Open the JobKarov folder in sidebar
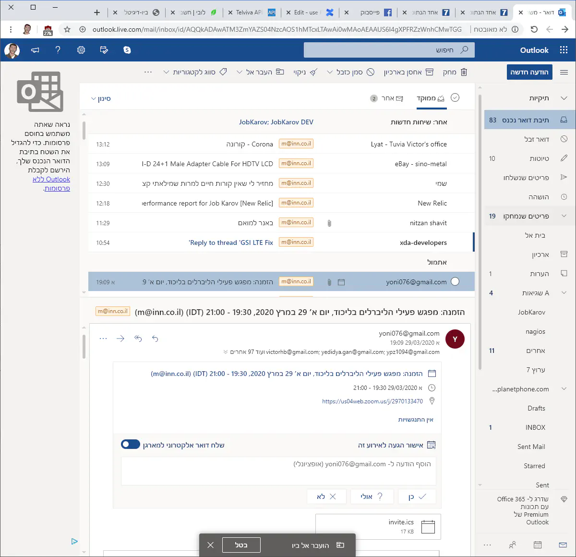 click(531, 312)
